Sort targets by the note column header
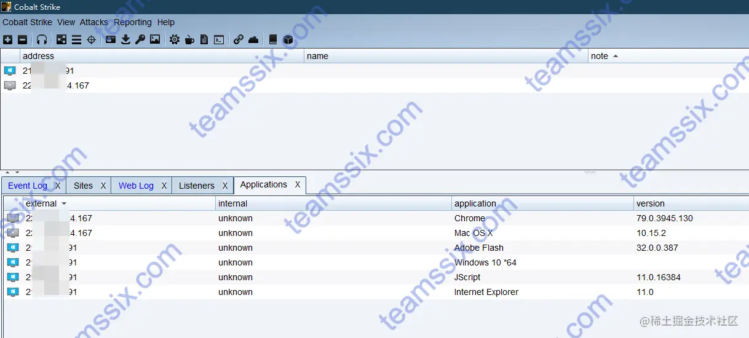 click(x=668, y=56)
